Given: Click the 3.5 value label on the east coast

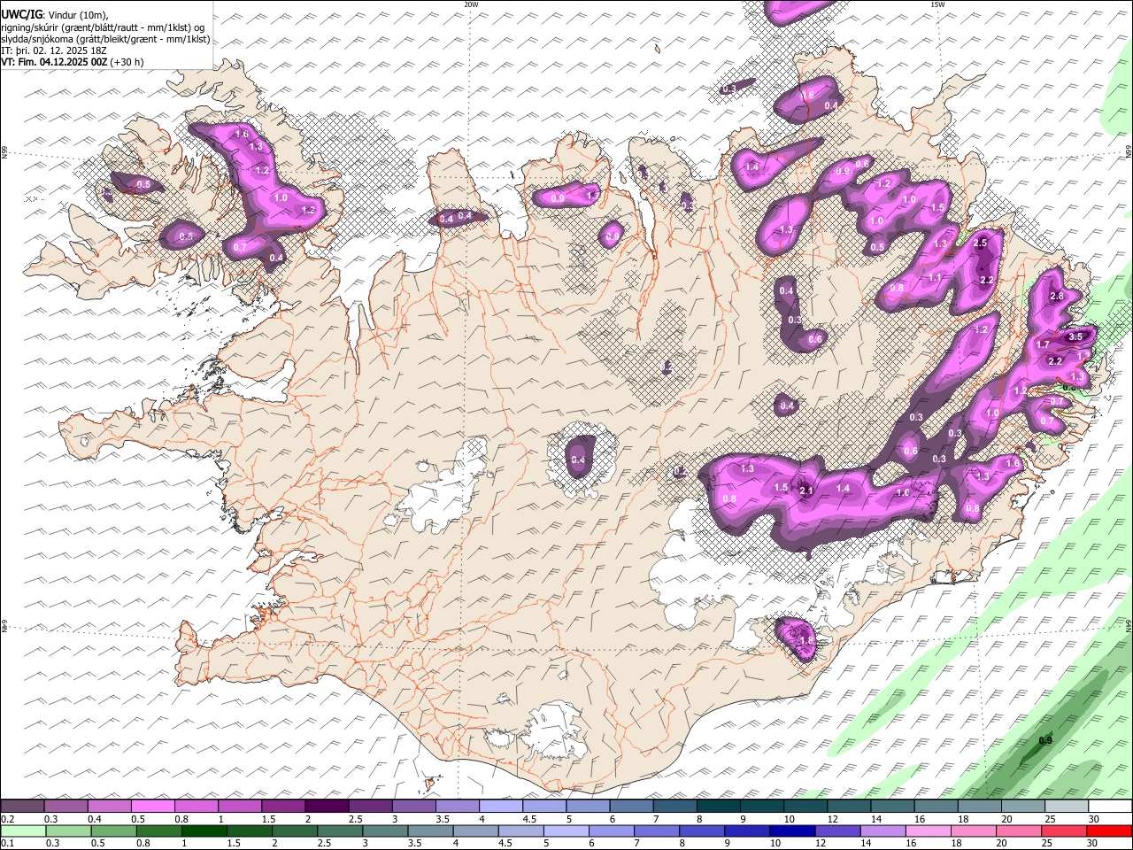Looking at the screenshot, I should pyautogui.click(x=1075, y=336).
